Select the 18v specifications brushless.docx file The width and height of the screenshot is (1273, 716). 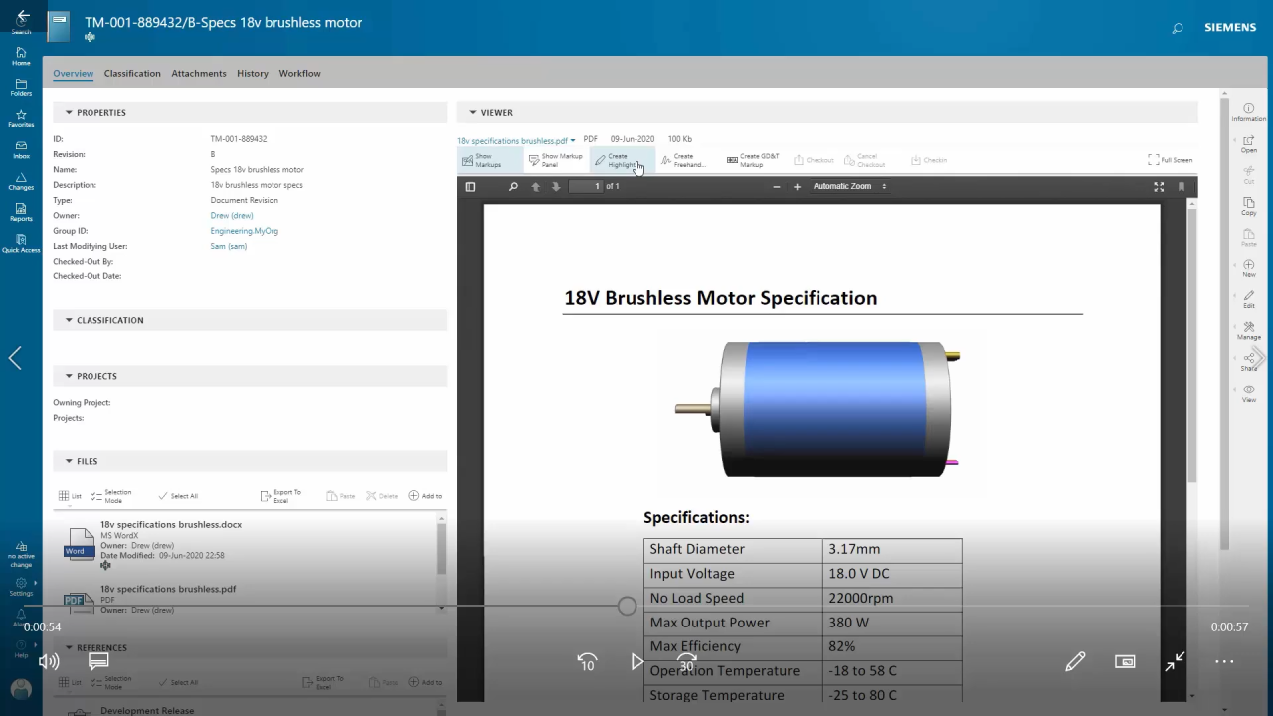click(x=244, y=544)
